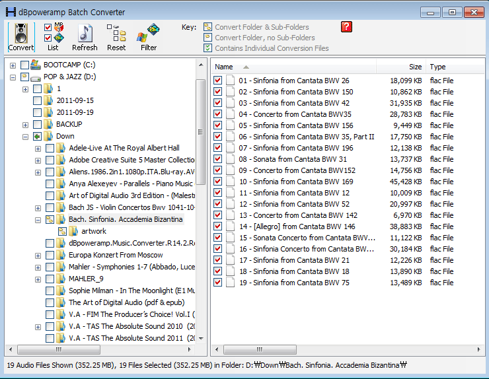Click the 38,883 KB size cell
This screenshot has height=379, width=489.
click(406, 226)
